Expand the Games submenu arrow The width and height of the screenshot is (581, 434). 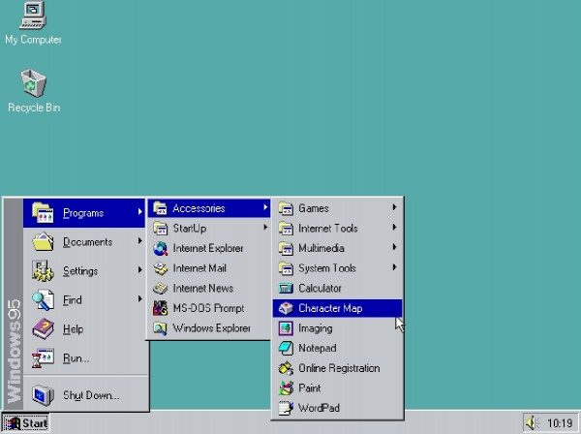click(x=395, y=207)
